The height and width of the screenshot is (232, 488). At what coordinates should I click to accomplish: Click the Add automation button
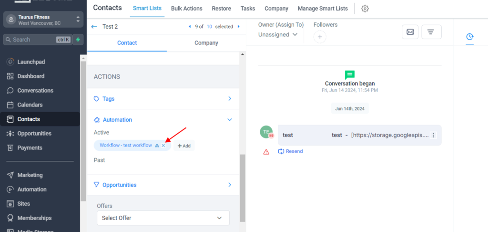tap(184, 146)
